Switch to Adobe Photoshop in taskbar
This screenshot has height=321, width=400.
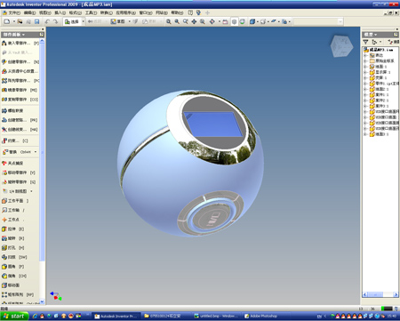(x=261, y=317)
